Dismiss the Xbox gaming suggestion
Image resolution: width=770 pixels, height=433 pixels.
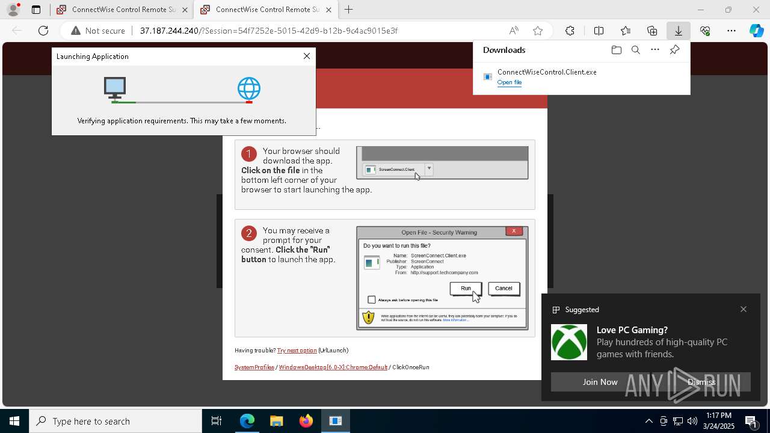tap(701, 382)
